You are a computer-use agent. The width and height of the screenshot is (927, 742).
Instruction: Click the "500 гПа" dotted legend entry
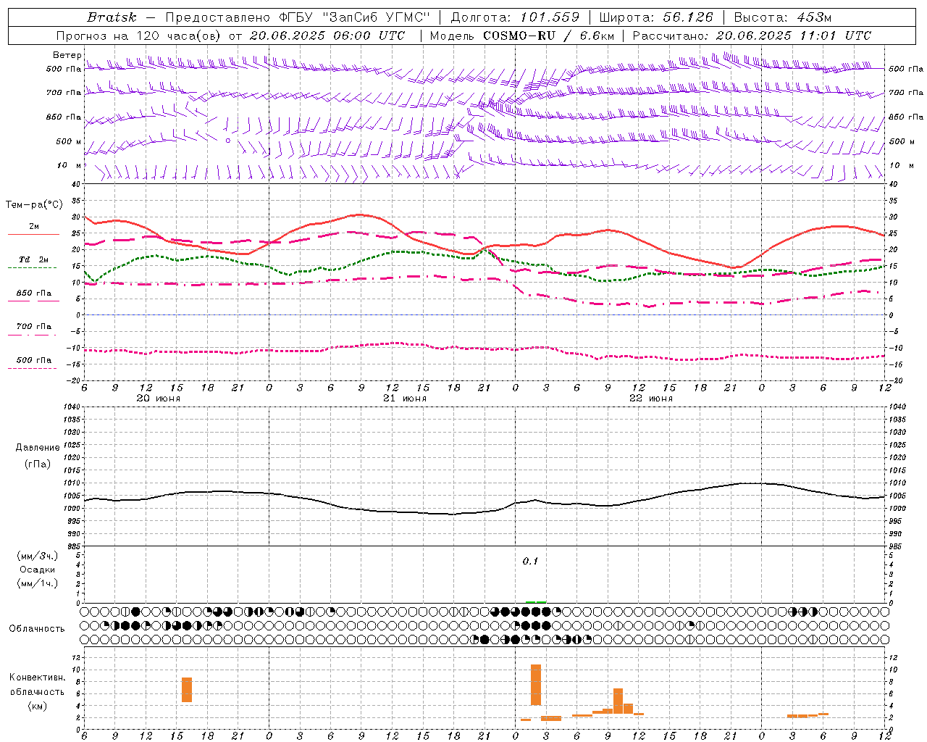click(x=34, y=360)
